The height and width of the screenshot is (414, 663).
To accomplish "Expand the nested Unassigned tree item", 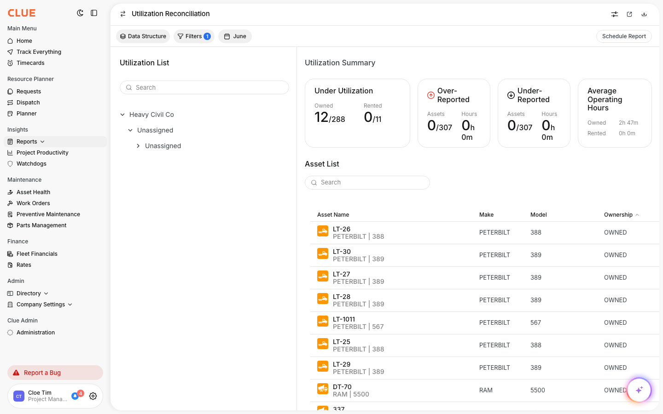I will (138, 146).
